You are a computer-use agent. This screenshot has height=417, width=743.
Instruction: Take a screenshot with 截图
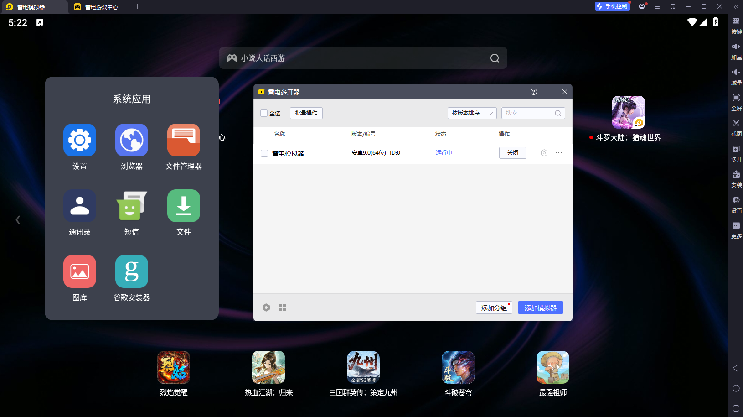[736, 128]
